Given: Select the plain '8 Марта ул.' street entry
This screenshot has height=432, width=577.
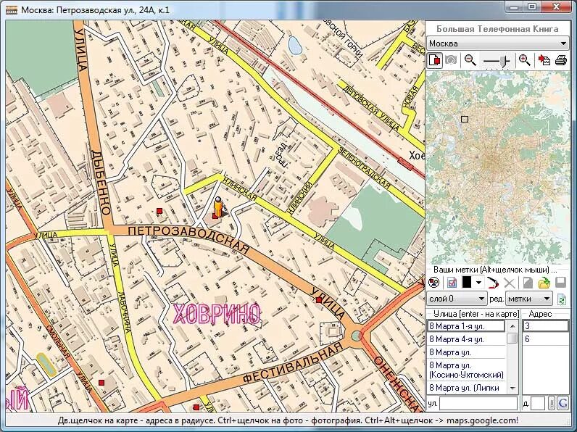Looking at the screenshot, I should point(466,352).
